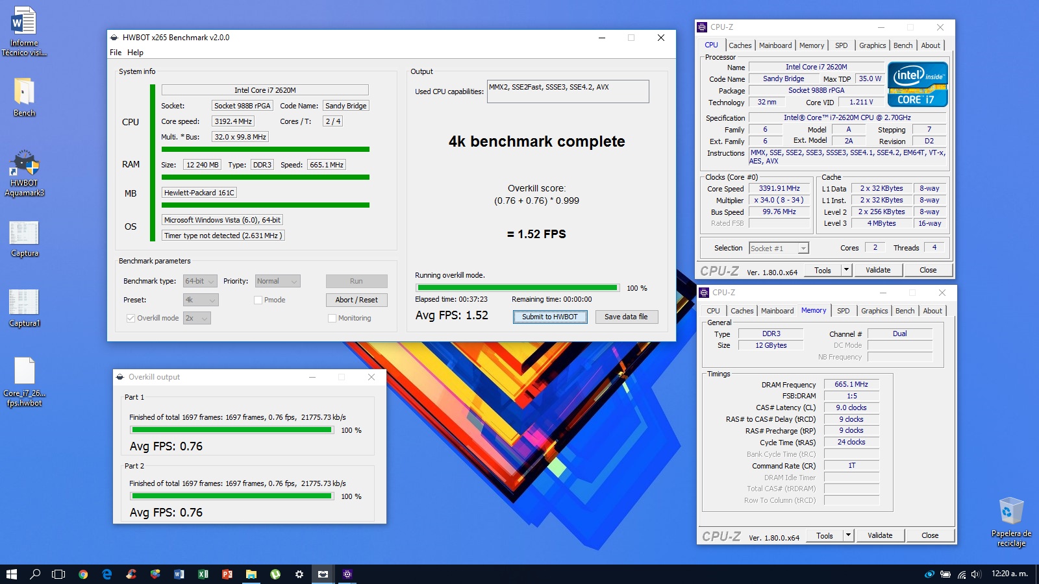Open the Bench folder on desktop
Screen dimensions: 1039x584
point(24,97)
